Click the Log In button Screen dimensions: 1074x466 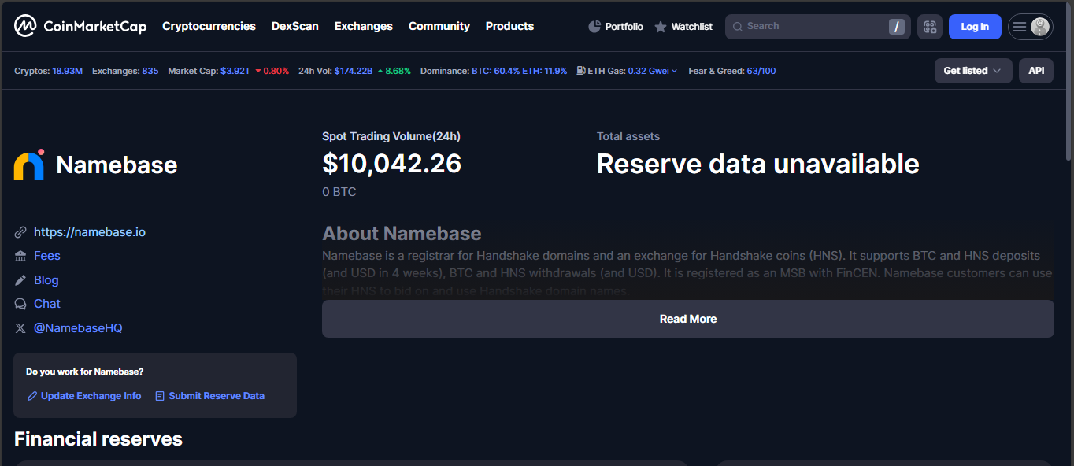pyautogui.click(x=975, y=27)
